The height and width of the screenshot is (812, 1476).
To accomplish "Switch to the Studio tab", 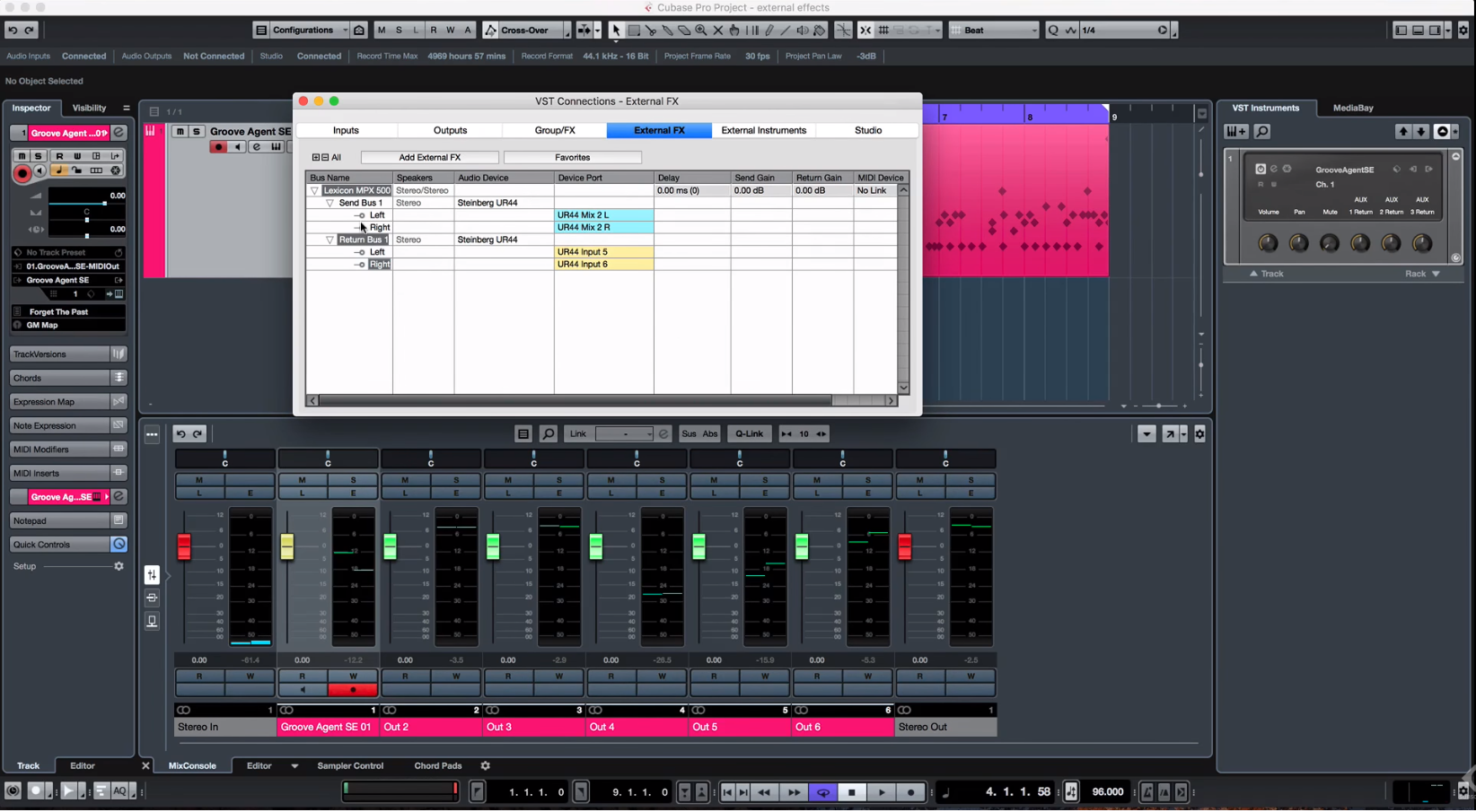I will (x=868, y=131).
